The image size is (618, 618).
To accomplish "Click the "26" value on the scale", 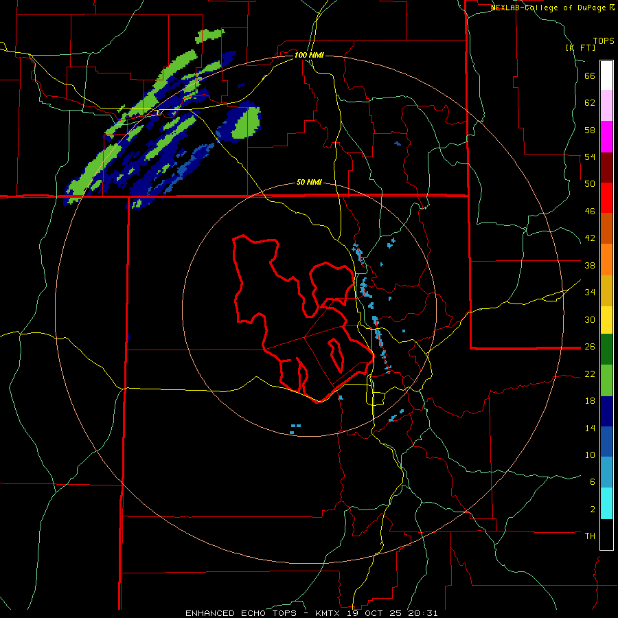I will (590, 347).
